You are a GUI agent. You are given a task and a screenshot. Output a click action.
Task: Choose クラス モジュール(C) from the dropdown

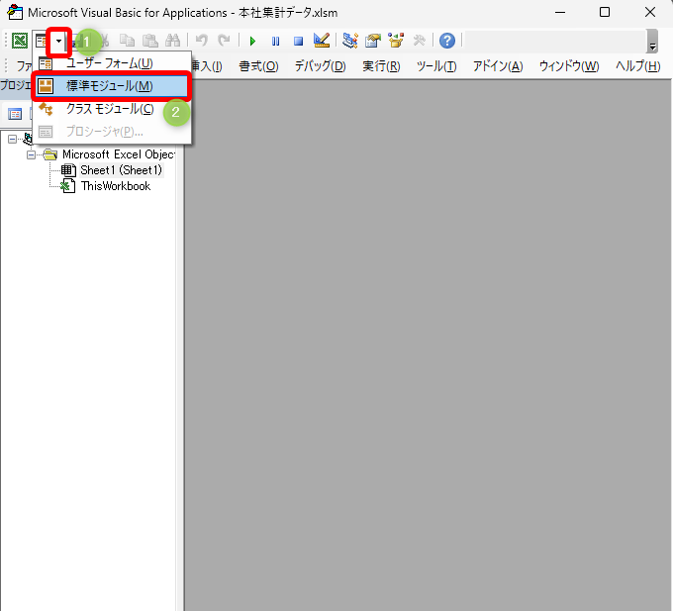109,109
